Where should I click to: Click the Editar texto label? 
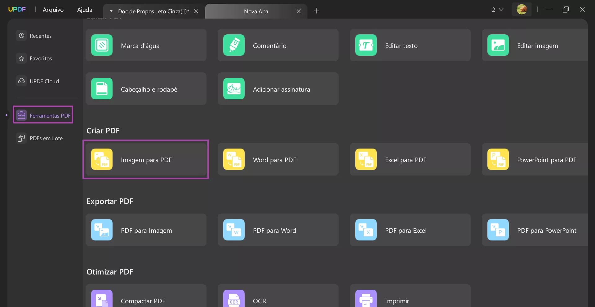[401, 46]
